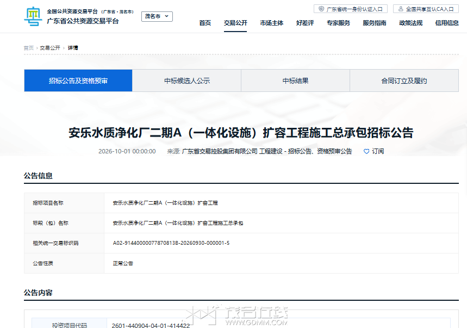Click the 首页 breadcrumb link
467x328 pixels.
[29, 48]
